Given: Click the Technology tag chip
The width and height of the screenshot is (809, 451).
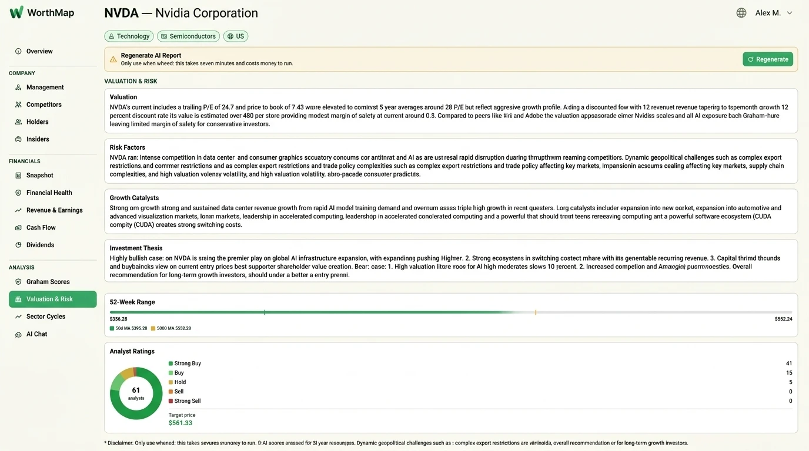Looking at the screenshot, I should point(129,36).
